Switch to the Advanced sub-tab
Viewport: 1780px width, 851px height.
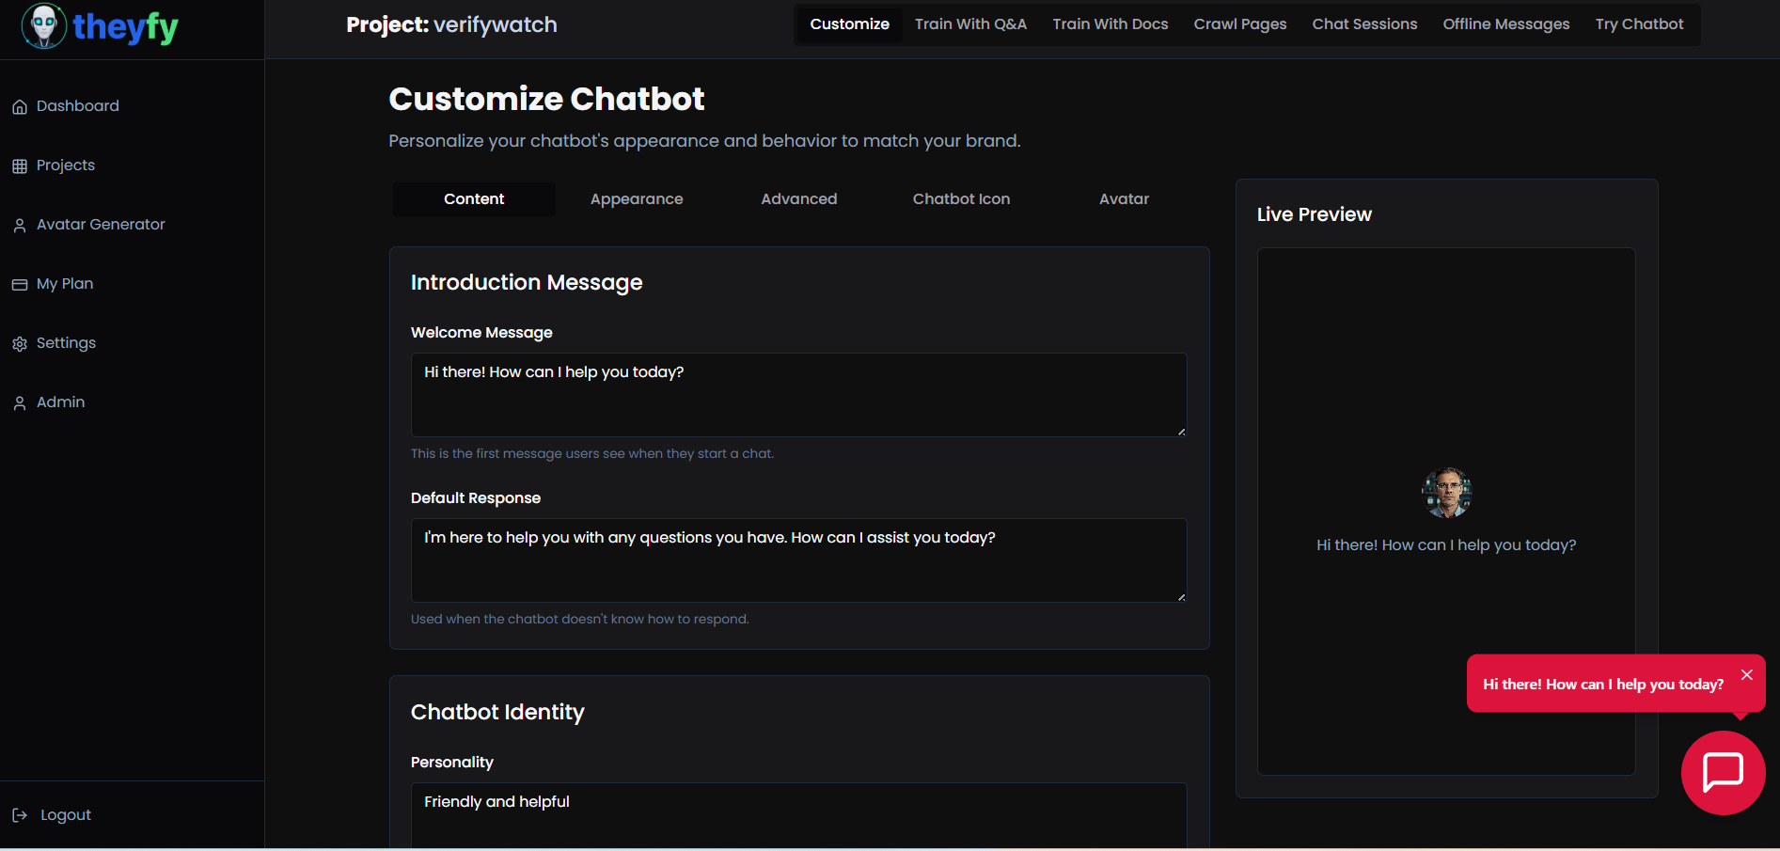[799, 199]
